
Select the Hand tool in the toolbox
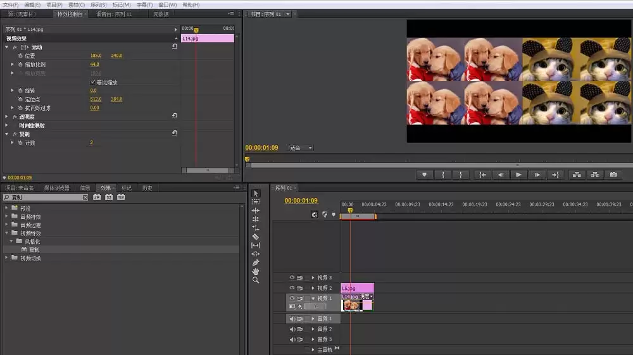click(x=256, y=271)
